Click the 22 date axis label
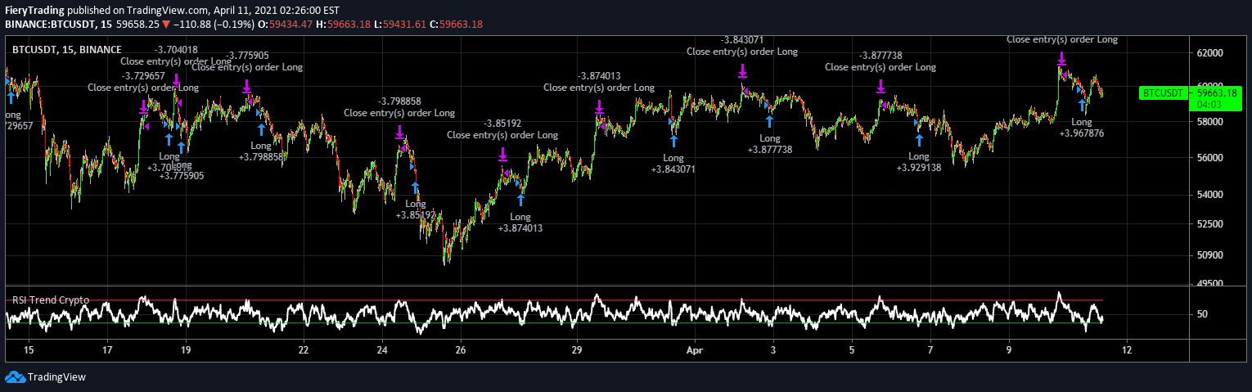This screenshot has height=392, width=1252. point(304,349)
